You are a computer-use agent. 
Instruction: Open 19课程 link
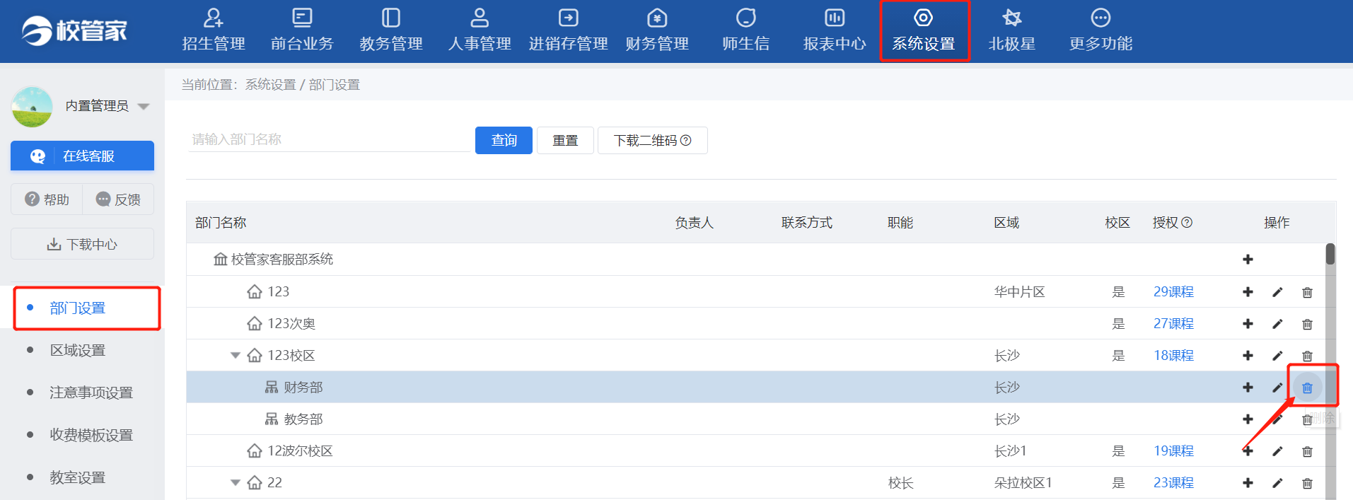coord(1173,451)
